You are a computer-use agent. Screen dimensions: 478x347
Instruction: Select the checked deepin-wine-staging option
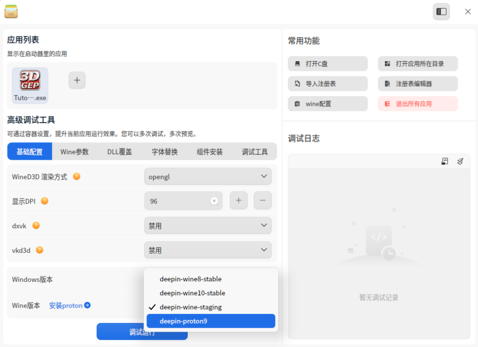211,307
